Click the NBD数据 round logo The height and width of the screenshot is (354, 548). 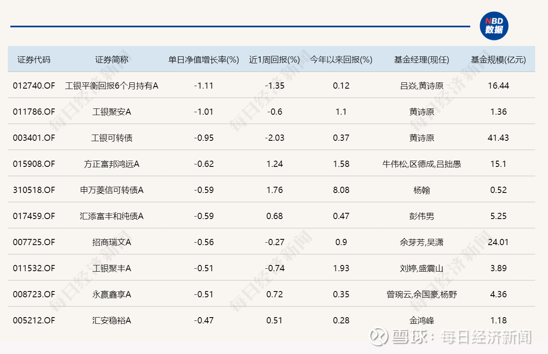pos(494,26)
